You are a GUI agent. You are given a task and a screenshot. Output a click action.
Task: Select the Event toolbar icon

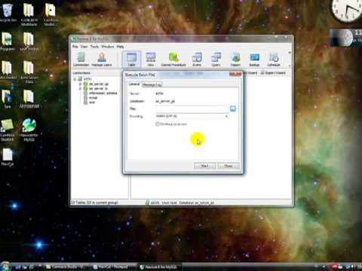(x=197, y=59)
